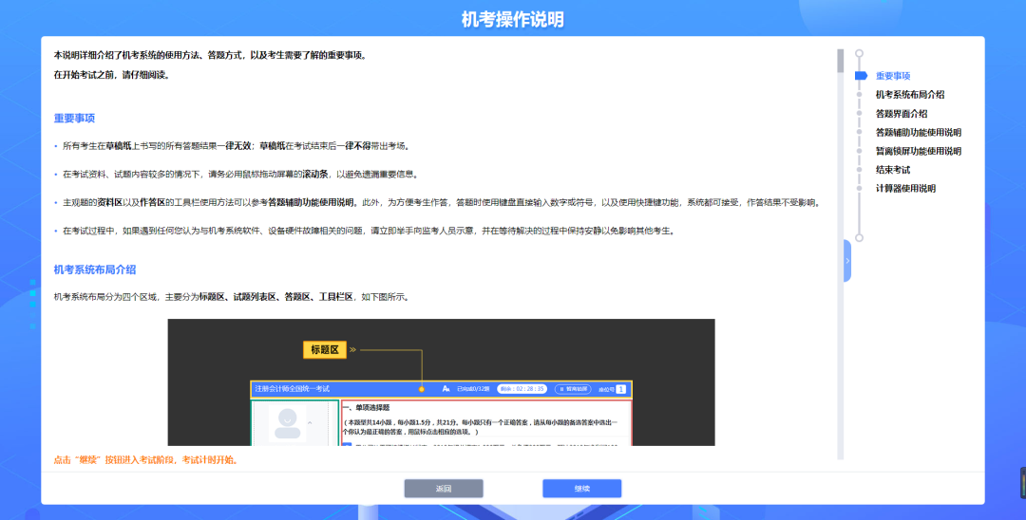Jump to 重要事项 in the side navigation
The width and height of the screenshot is (1026, 520).
(x=892, y=76)
